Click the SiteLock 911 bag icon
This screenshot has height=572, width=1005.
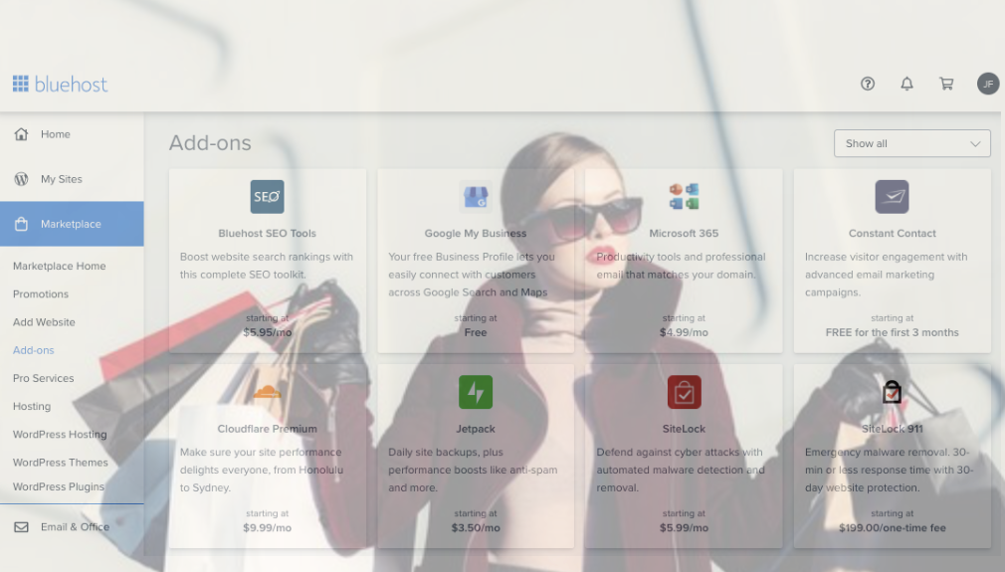click(x=892, y=392)
